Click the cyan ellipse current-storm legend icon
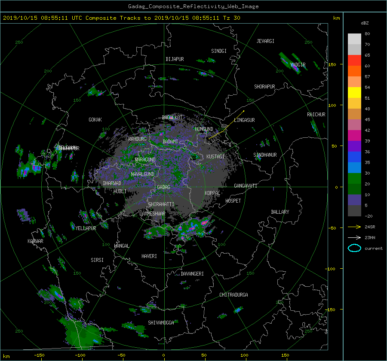Screen dimensions: 387x361 point(354,248)
